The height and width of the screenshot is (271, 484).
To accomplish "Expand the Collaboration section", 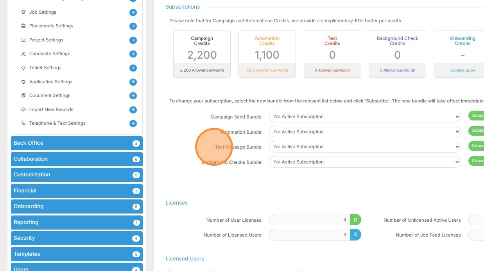I will point(77,159).
